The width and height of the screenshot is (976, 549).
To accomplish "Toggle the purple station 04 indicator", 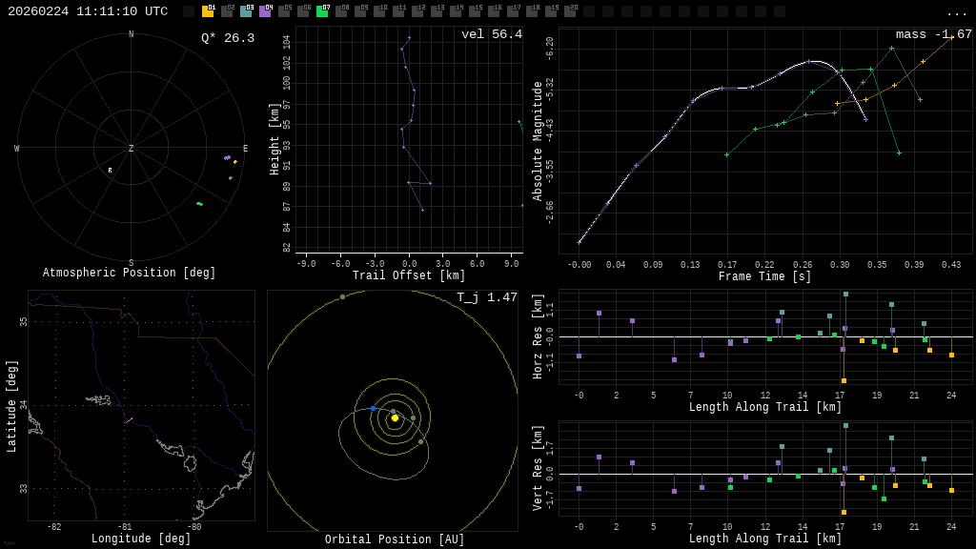I will pyautogui.click(x=265, y=11).
